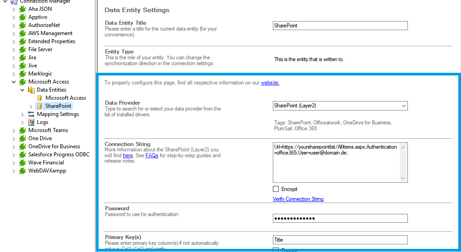Select the OneDrive for Business connection
Image resolution: width=461 pixels, height=252 pixels.
click(54, 146)
